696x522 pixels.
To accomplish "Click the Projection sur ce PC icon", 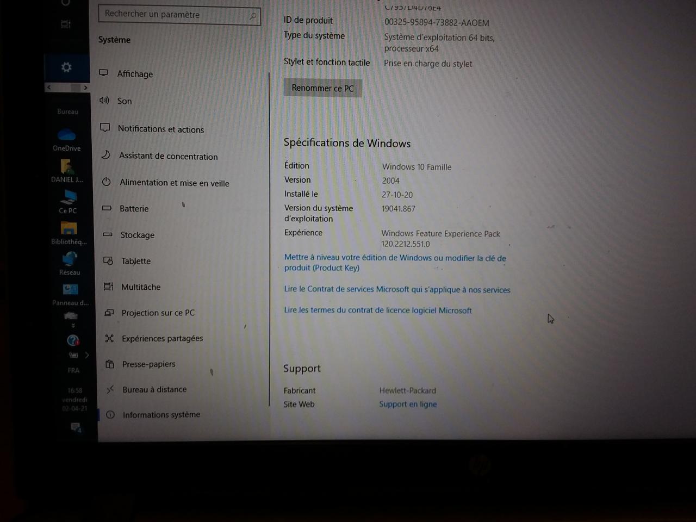I will [109, 312].
